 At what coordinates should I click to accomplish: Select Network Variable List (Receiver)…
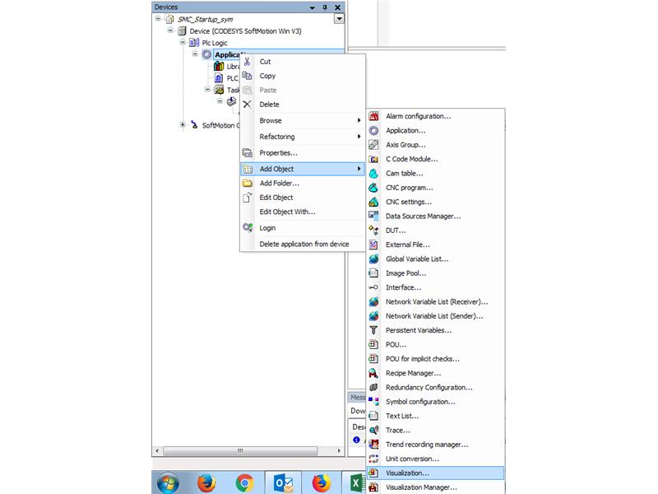click(x=436, y=301)
